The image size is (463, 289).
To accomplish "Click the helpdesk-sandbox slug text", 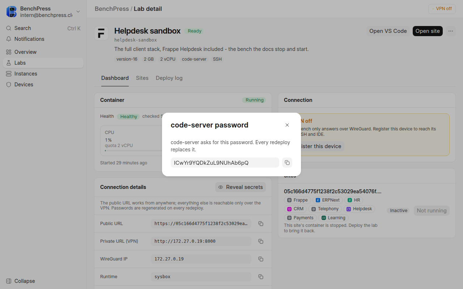I will point(136,40).
